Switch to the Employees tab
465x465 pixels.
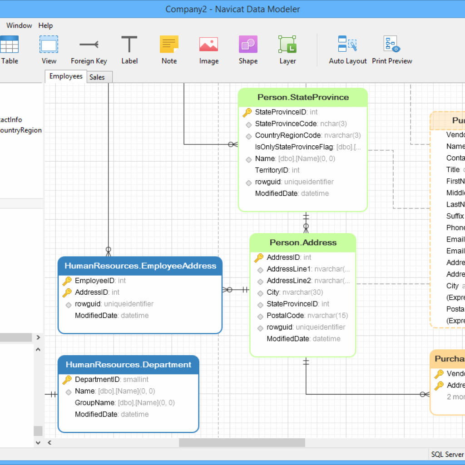coord(66,76)
